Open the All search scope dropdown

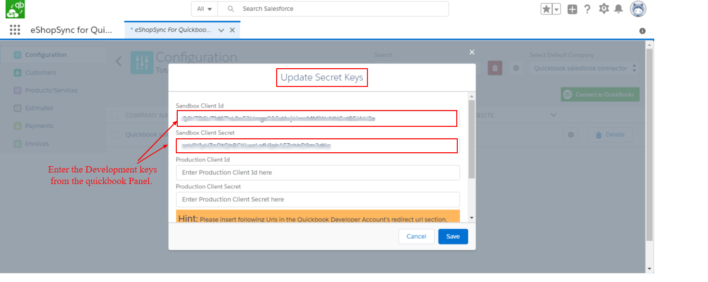(204, 9)
